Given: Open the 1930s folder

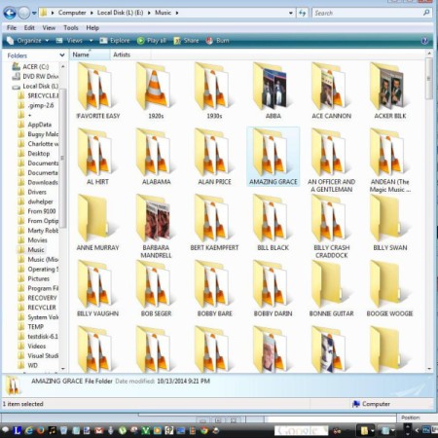Looking at the screenshot, I should pyautogui.click(x=214, y=91).
